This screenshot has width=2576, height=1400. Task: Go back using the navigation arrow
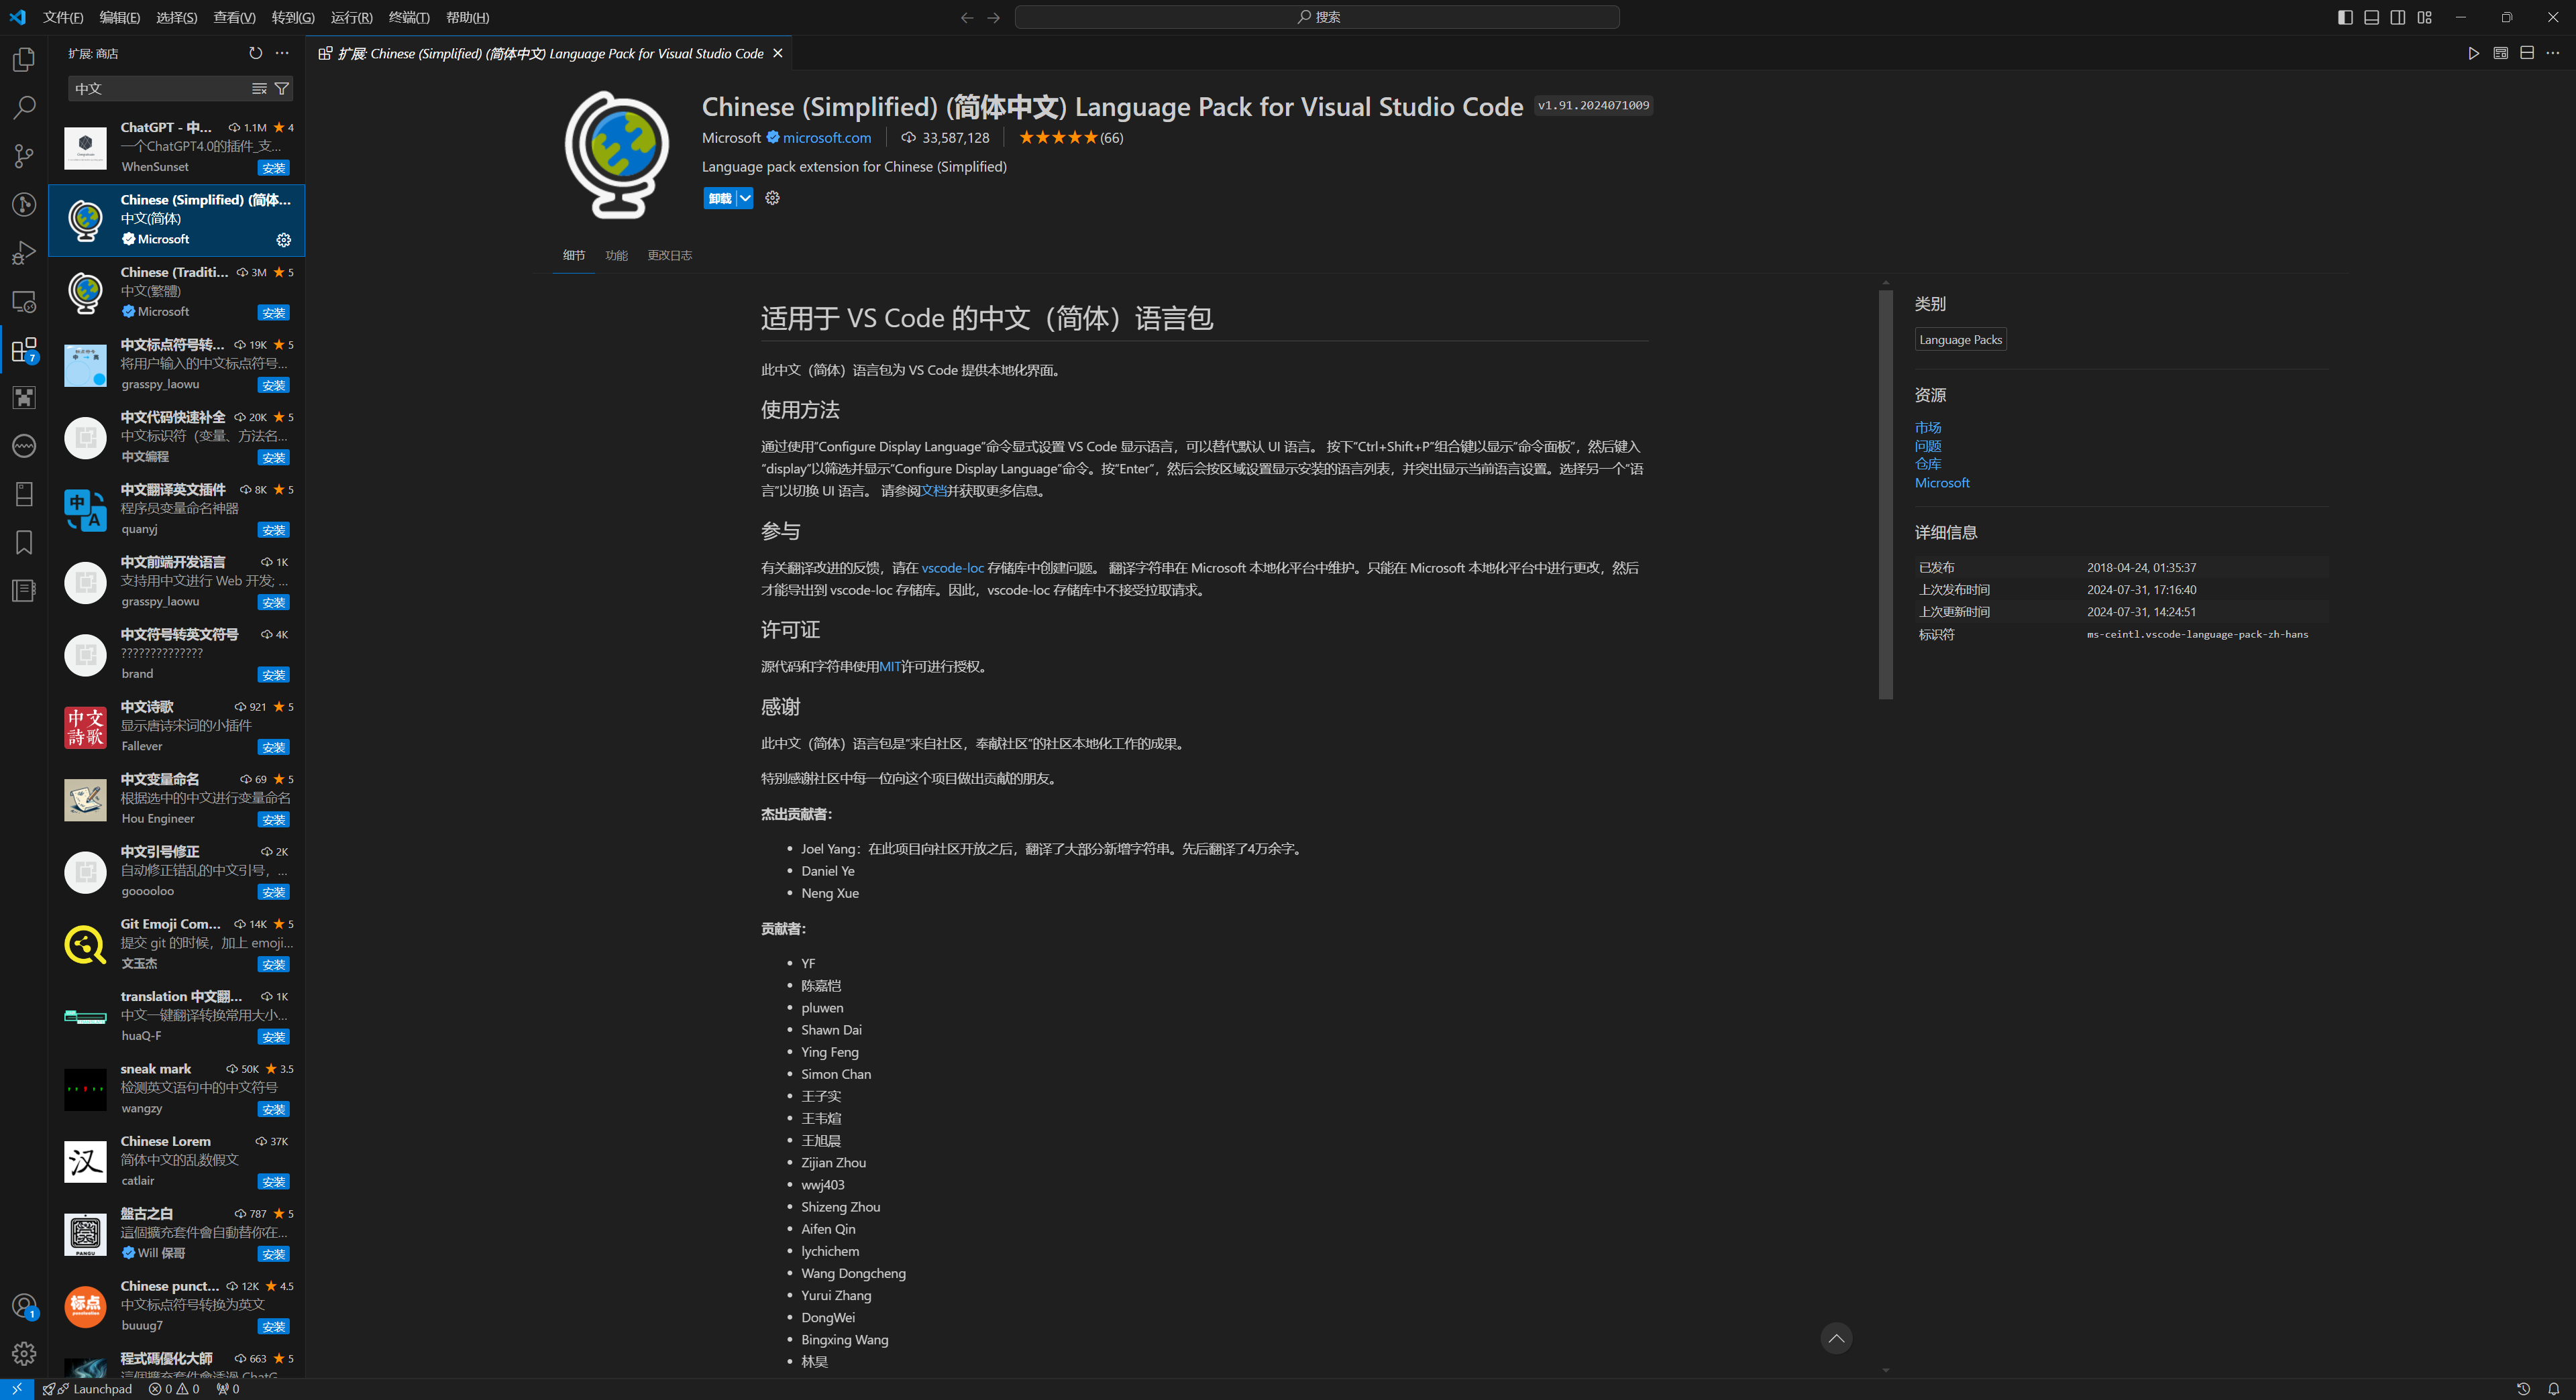pyautogui.click(x=966, y=17)
